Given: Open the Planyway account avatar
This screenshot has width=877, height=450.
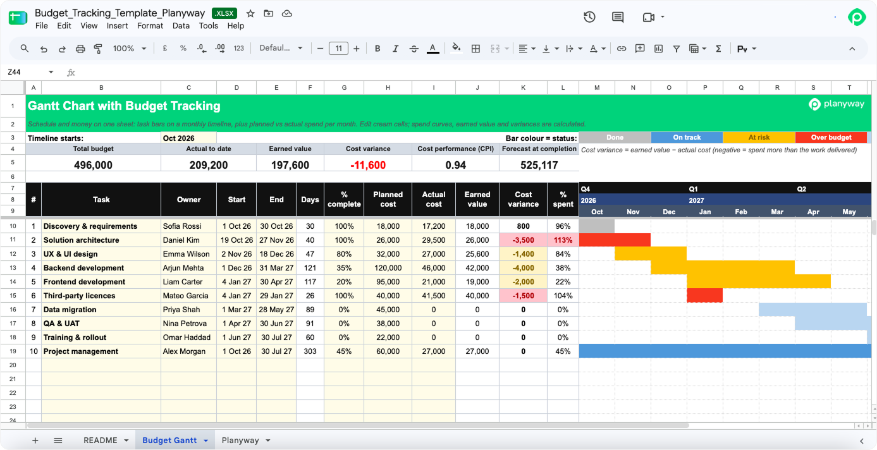Looking at the screenshot, I should coord(857,17).
